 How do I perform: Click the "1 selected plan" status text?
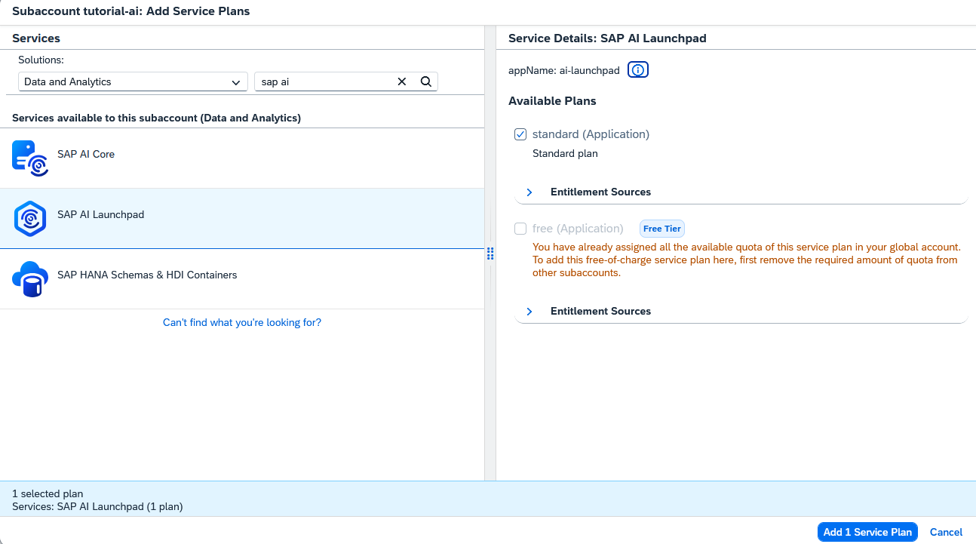tap(48, 493)
